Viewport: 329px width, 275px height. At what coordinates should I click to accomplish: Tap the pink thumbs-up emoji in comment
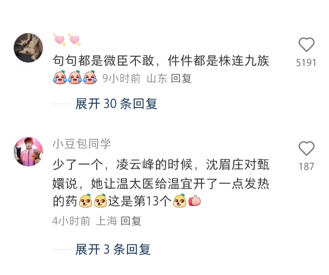click(195, 201)
